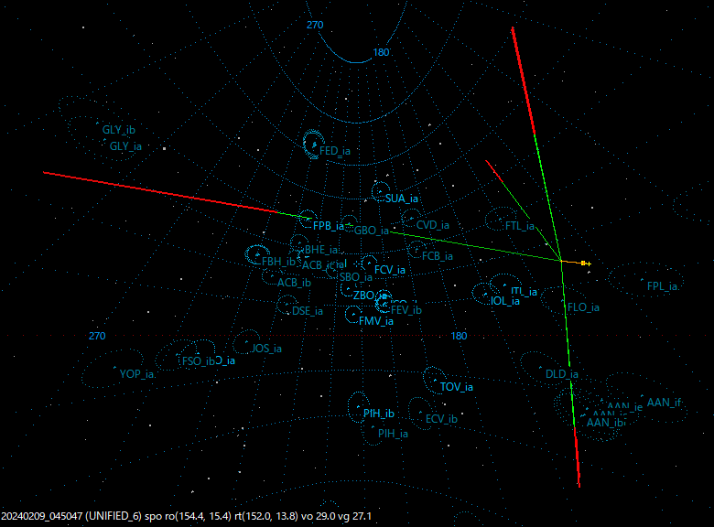
Task: Click the vg 27.1 velocity value
Action: [355, 516]
